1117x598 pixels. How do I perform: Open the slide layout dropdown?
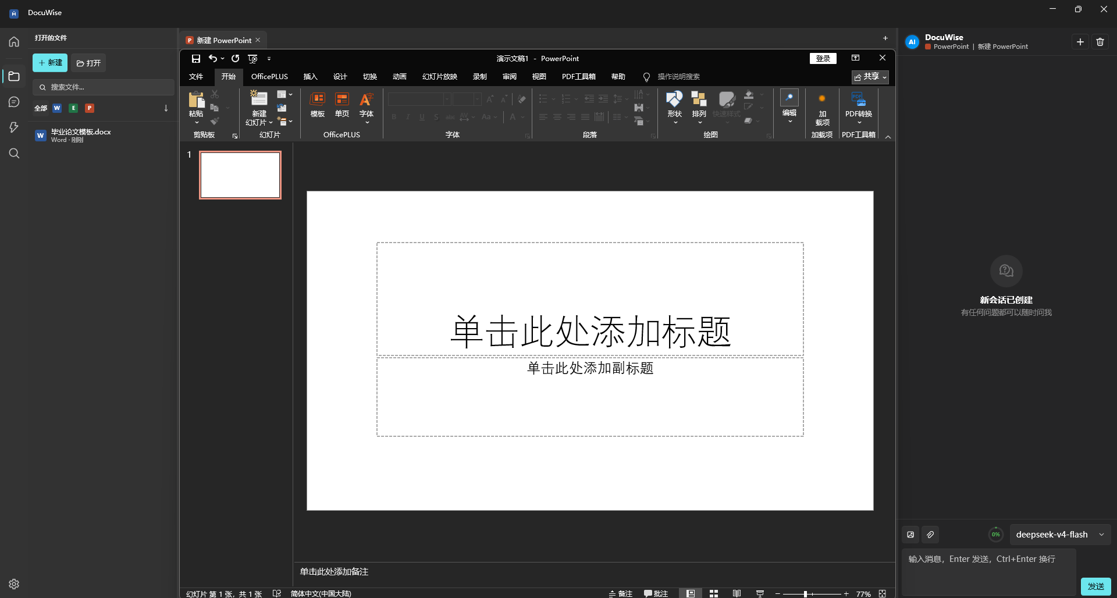(284, 94)
